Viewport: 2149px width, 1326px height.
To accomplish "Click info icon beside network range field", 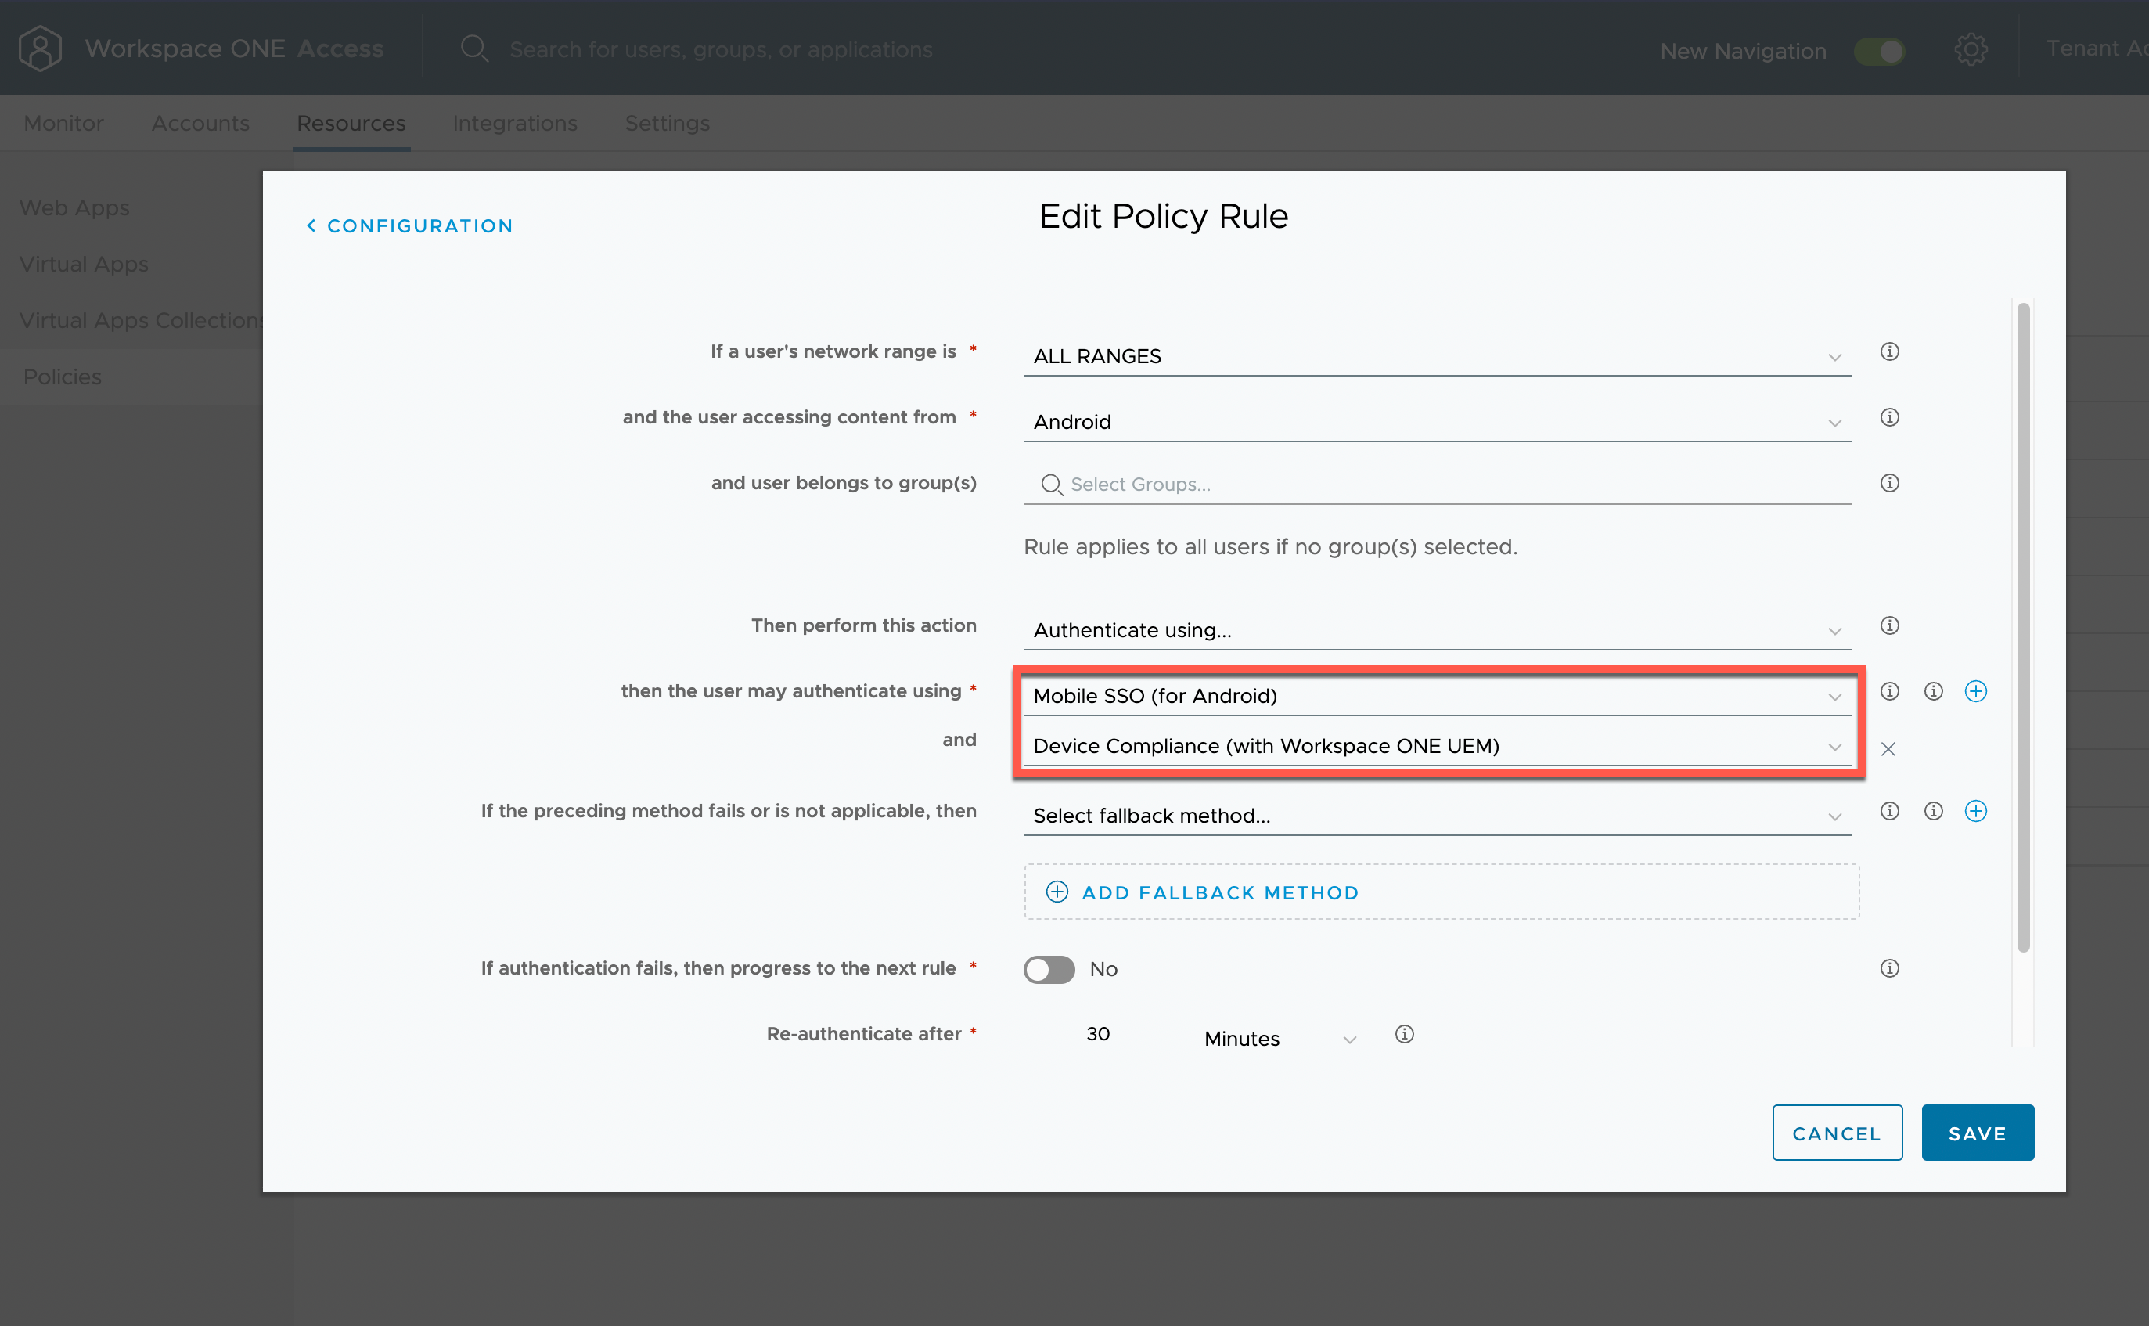I will pos(1888,351).
